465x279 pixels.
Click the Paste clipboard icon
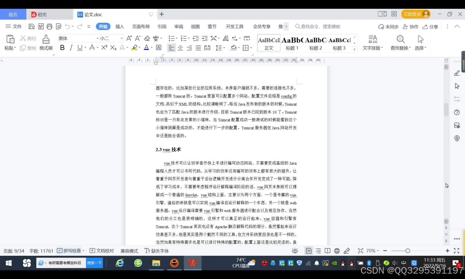10,39
